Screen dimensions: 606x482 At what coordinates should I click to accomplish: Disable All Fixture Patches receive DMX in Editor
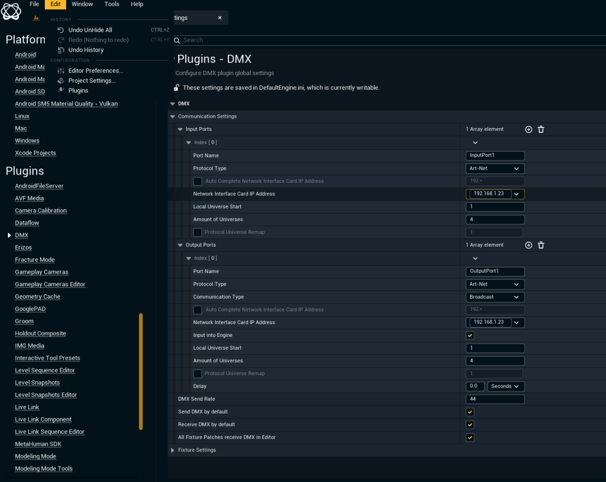(470, 438)
